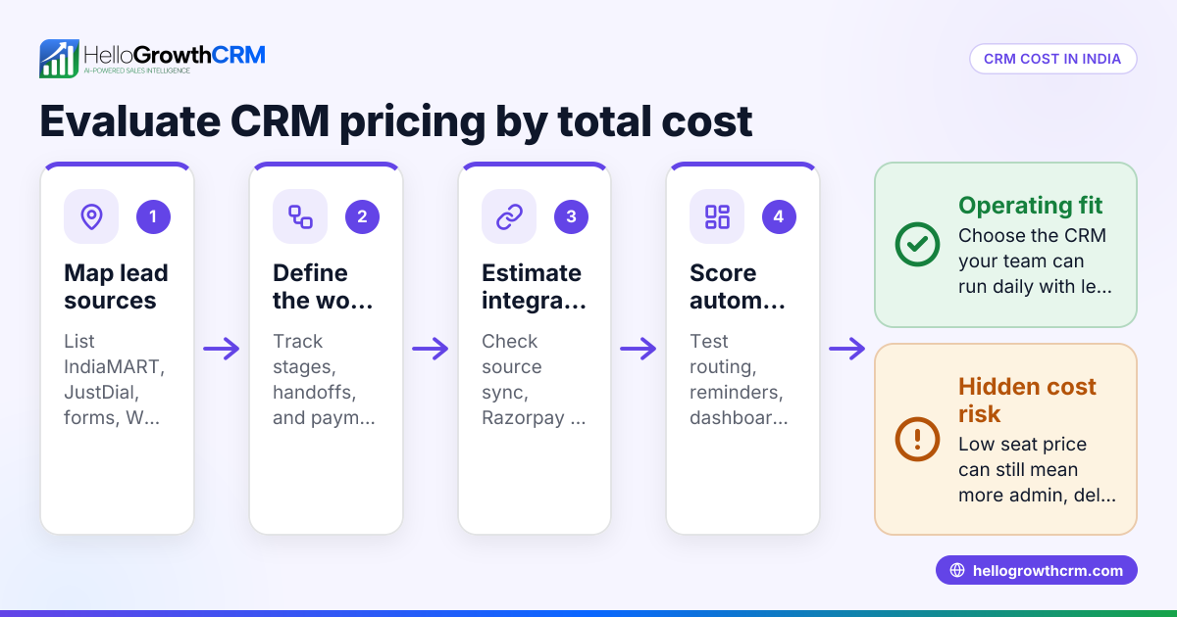Click the 'Map lead sources' heading
This screenshot has height=617, width=1177.
tap(116, 287)
